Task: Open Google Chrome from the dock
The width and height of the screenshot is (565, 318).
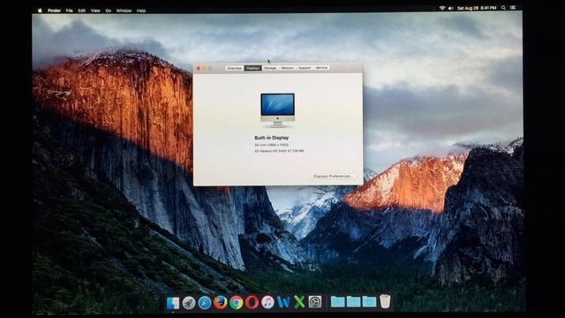Action: coord(236,302)
